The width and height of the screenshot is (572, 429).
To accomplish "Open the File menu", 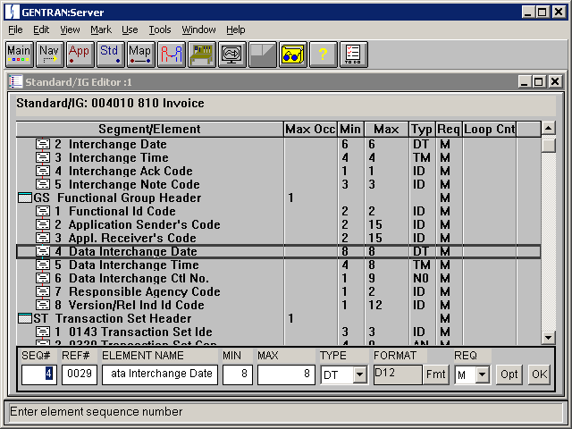I will [x=15, y=29].
